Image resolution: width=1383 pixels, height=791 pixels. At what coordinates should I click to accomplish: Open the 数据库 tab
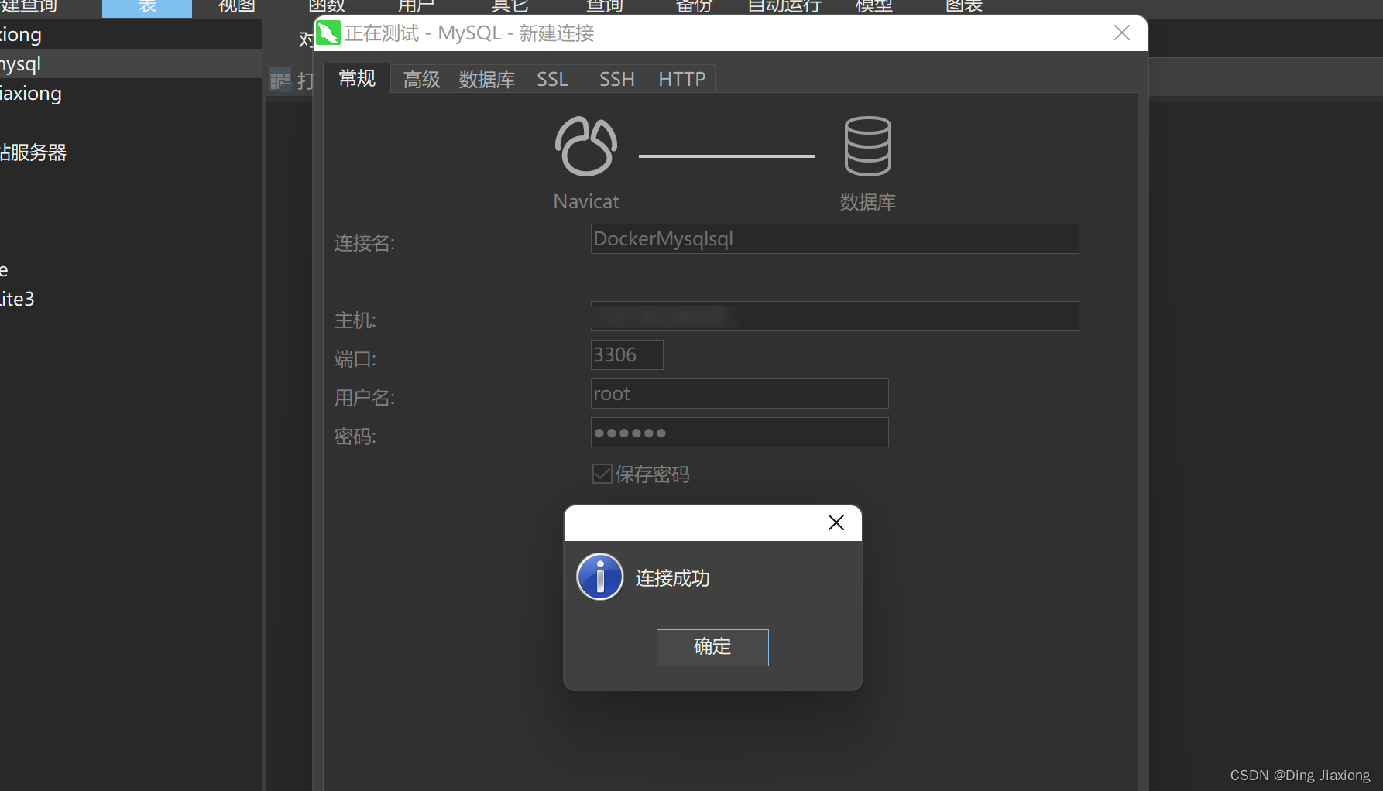pyautogui.click(x=486, y=79)
